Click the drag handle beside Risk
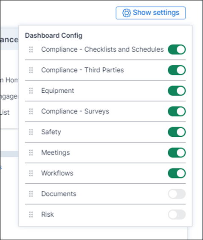The image size is (203, 240). [x=31, y=215]
